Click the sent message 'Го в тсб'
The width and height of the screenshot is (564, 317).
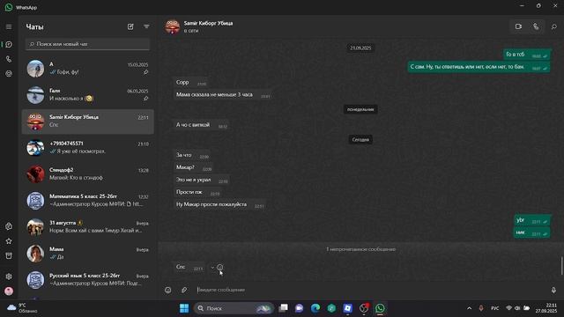[527, 55]
